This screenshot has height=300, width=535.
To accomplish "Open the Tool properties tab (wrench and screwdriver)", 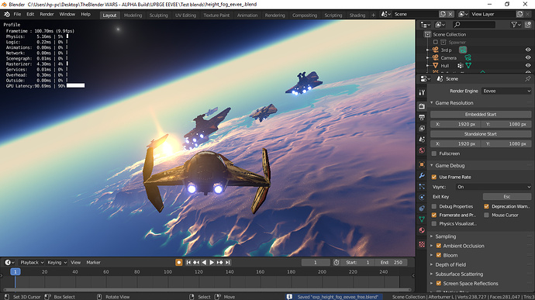I will 422,92.
